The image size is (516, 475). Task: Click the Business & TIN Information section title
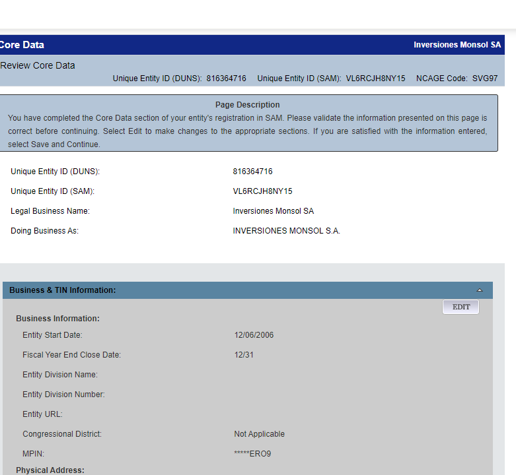[63, 290]
